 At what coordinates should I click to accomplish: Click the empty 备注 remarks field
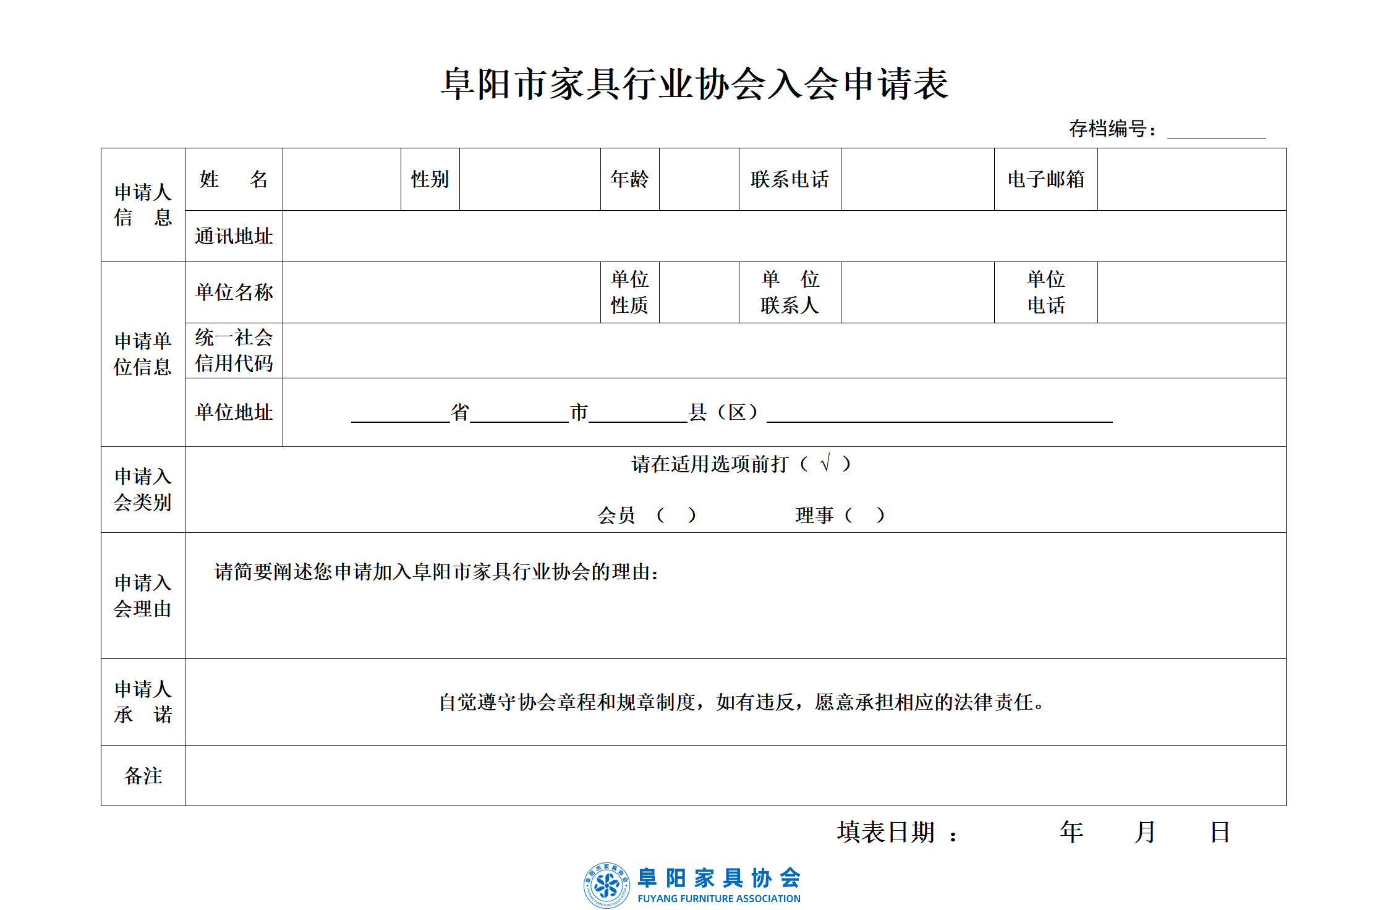pyautogui.click(x=735, y=775)
